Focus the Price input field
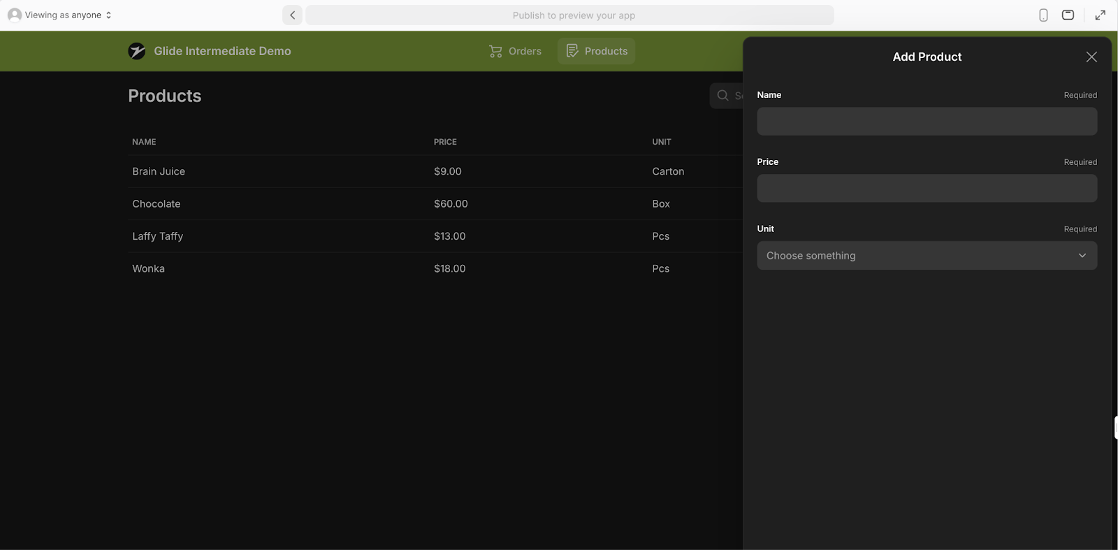 pos(927,188)
